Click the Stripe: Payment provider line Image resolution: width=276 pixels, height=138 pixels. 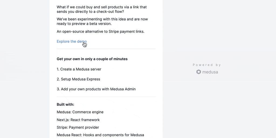click(x=78, y=127)
